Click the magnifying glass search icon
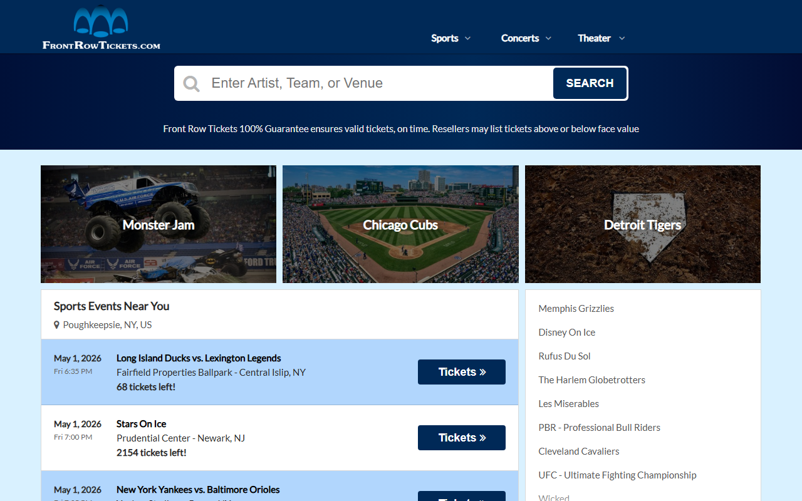Viewport: 802px width, 501px height. tap(192, 84)
